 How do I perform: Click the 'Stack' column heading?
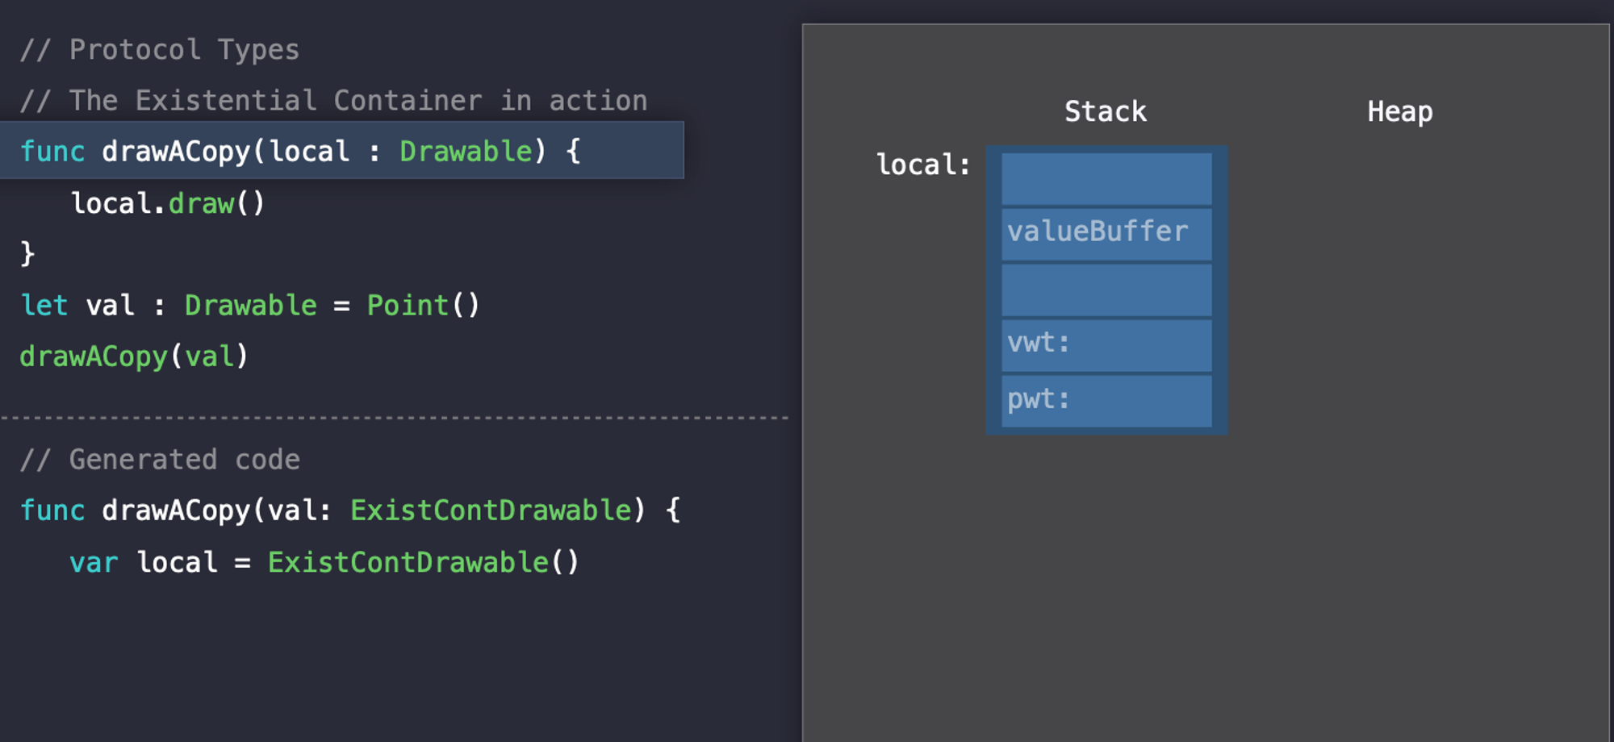pos(1106,111)
